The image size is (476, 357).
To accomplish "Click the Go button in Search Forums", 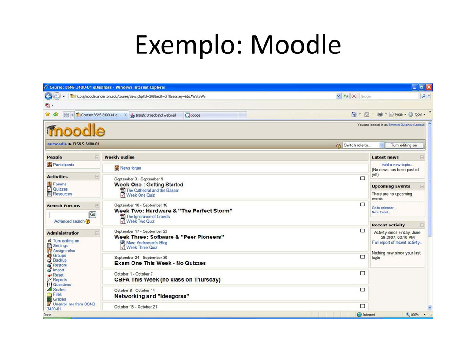I will [93, 214].
